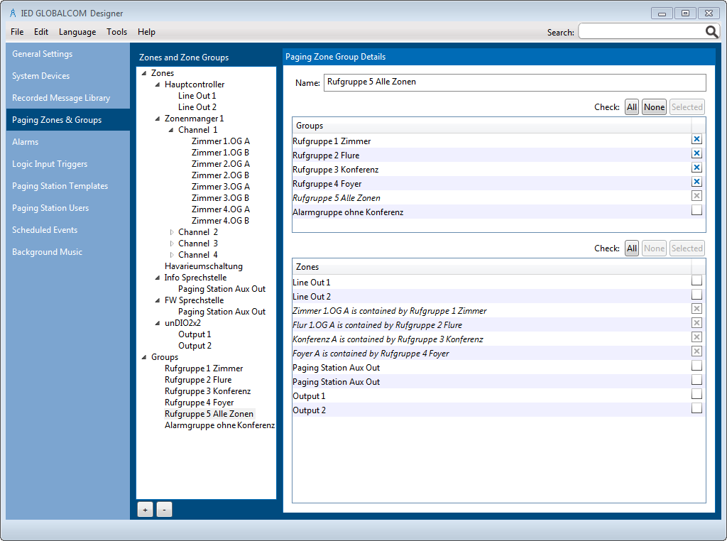Click the group Name input field
Image resolution: width=727 pixels, height=541 pixels.
click(x=515, y=82)
